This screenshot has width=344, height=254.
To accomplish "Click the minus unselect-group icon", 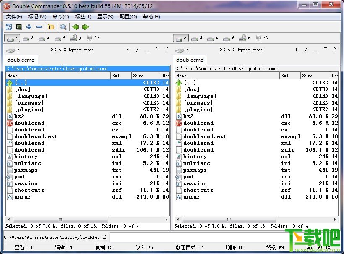I will point(39,27).
